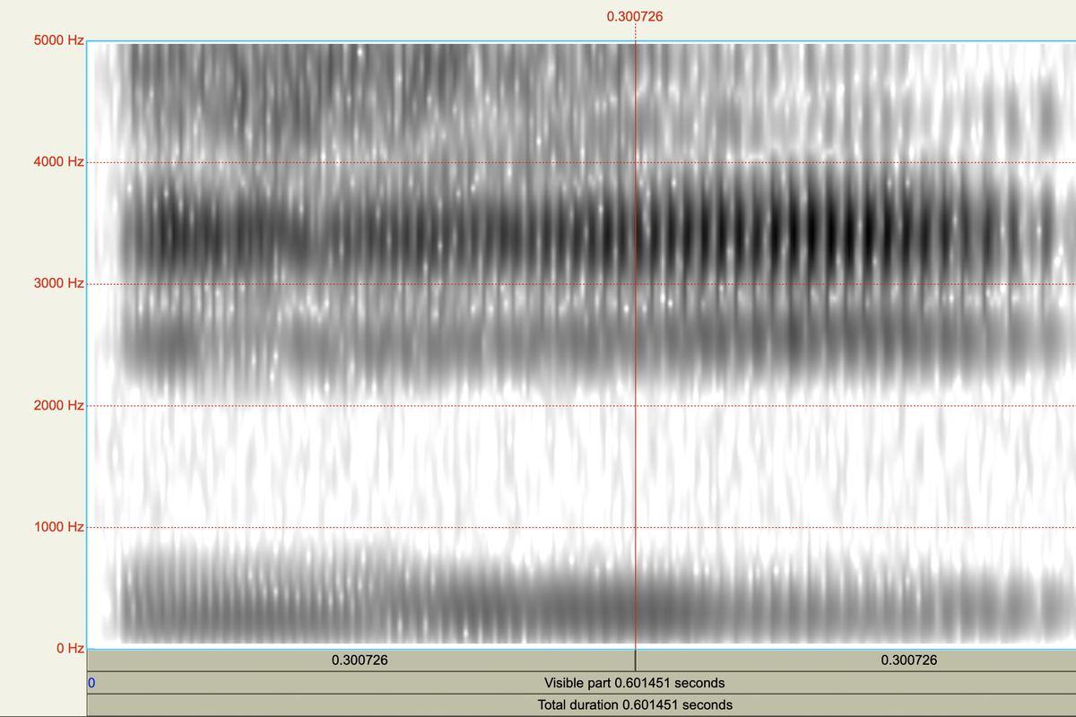Screen dimensions: 1076x717
Task: Click the blue start time 0 label
Action: [91, 683]
